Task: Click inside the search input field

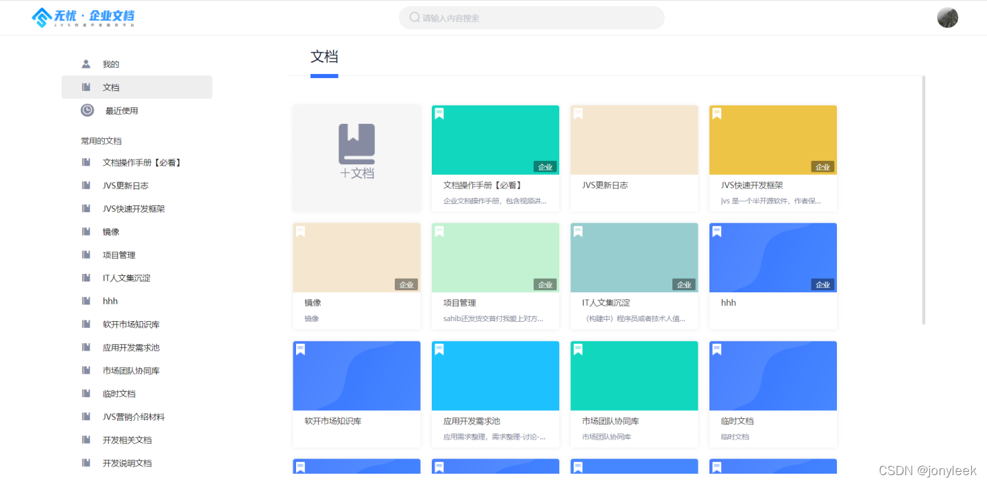Action: [531, 18]
